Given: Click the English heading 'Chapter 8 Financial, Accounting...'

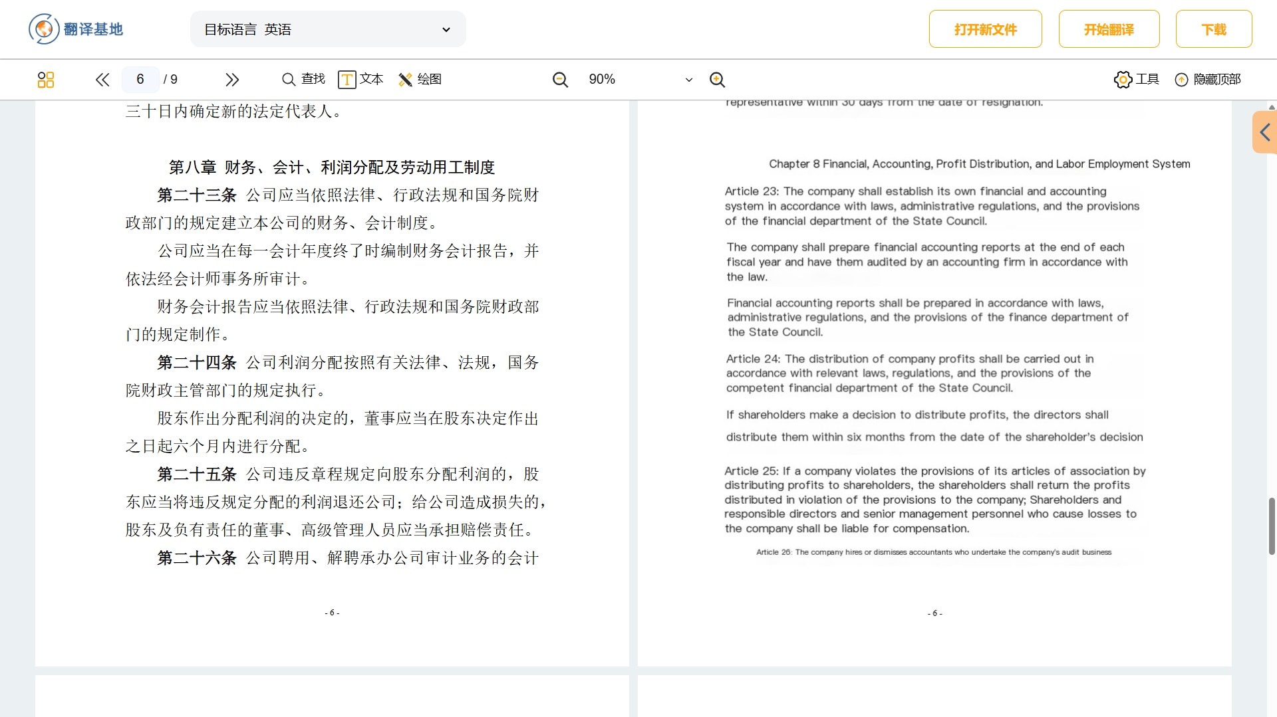Looking at the screenshot, I should (980, 164).
